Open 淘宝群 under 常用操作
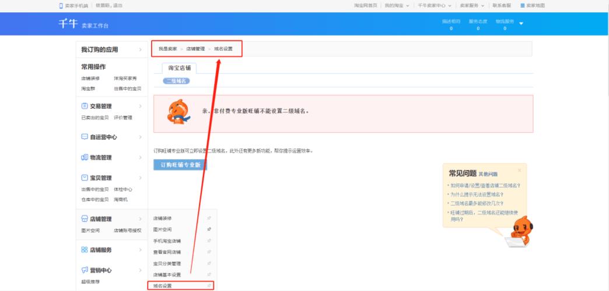Viewport: 609px width, 291px height. (x=88, y=88)
